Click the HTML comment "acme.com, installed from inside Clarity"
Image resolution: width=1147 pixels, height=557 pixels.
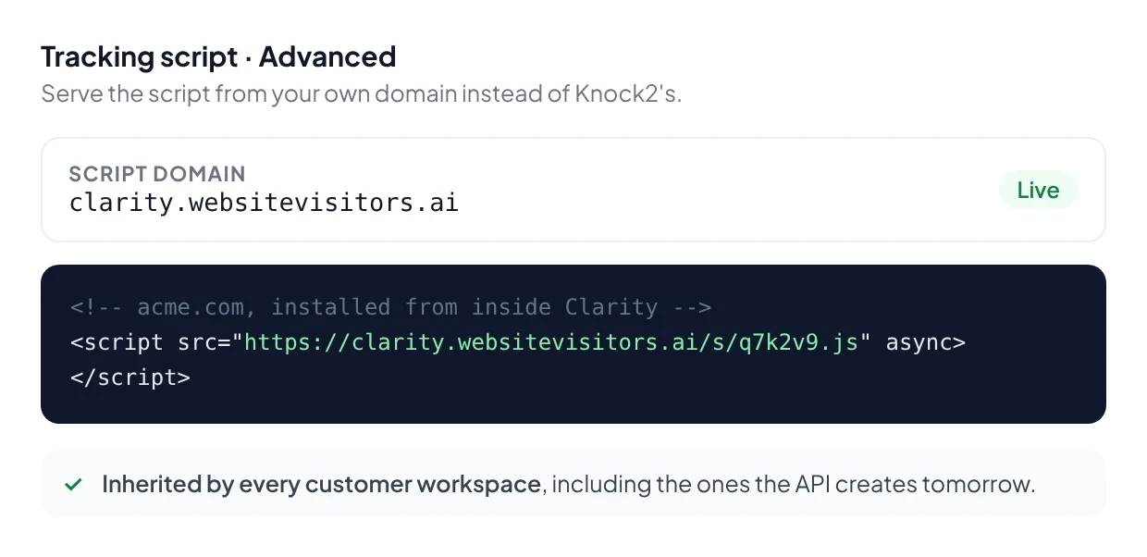pos(390,307)
